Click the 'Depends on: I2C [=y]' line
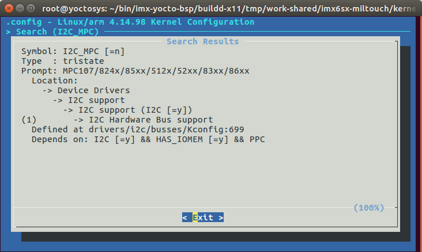The width and height of the screenshot is (422, 252). tap(148, 139)
